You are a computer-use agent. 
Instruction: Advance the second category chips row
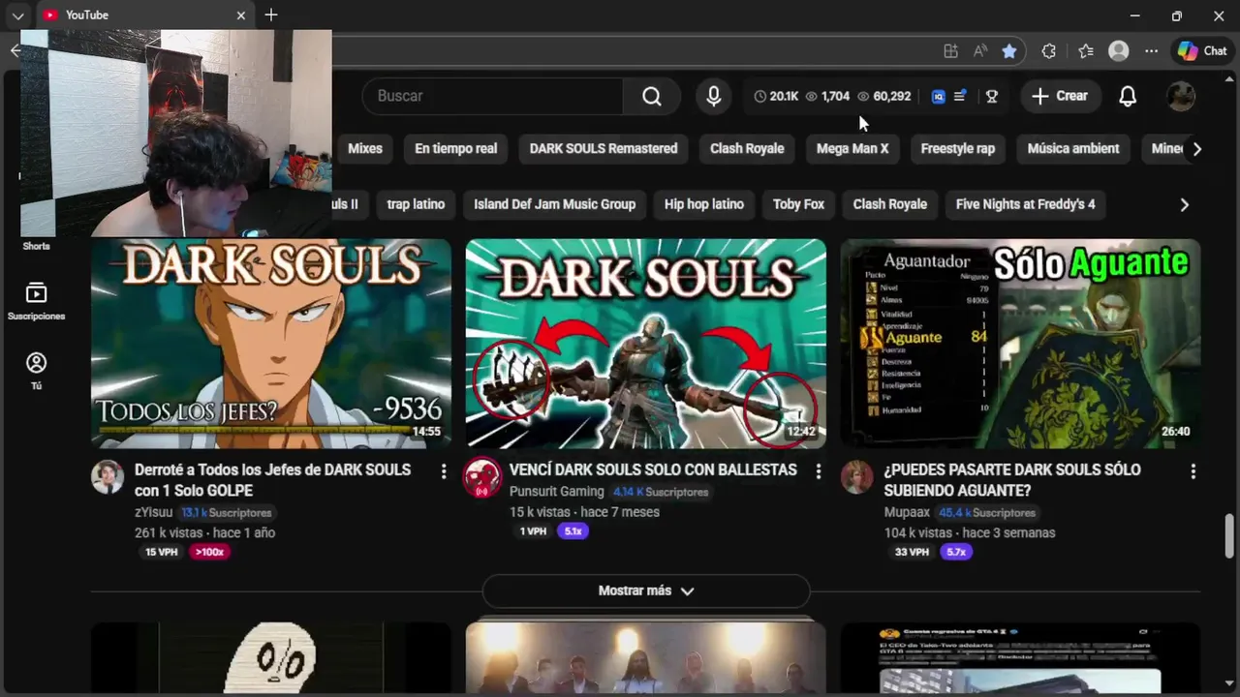pos(1184,204)
